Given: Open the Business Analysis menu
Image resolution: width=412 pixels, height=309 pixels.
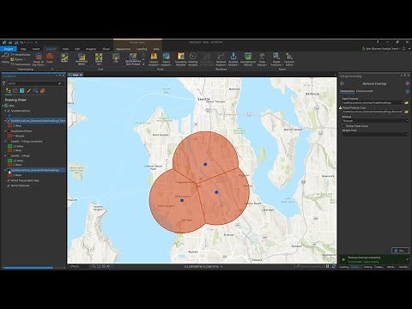Looking at the screenshot, I should (x=233, y=59).
